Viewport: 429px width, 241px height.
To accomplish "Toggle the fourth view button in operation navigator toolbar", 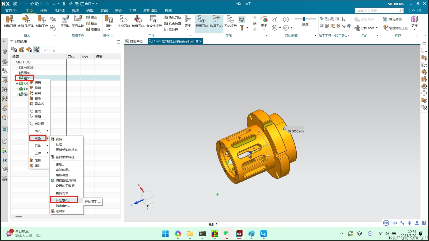I will 37,50.
